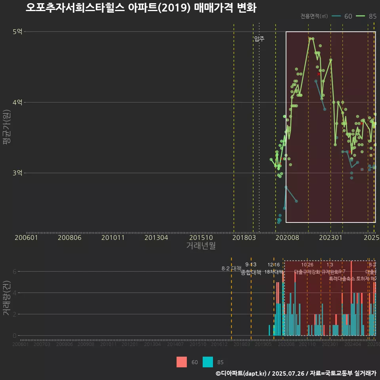Click the chart title 오포추자서희스타힐스 아파트(2019) 매매가격 변화

pos(141,8)
